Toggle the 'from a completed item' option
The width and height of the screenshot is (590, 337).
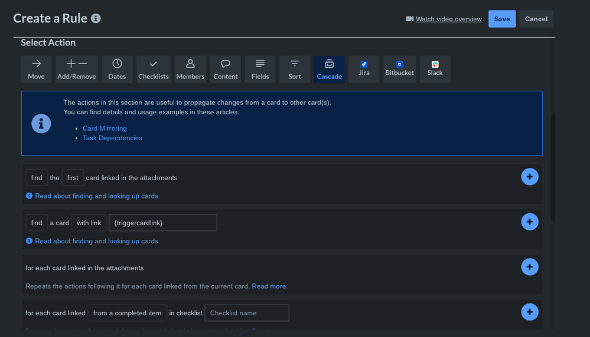(127, 313)
